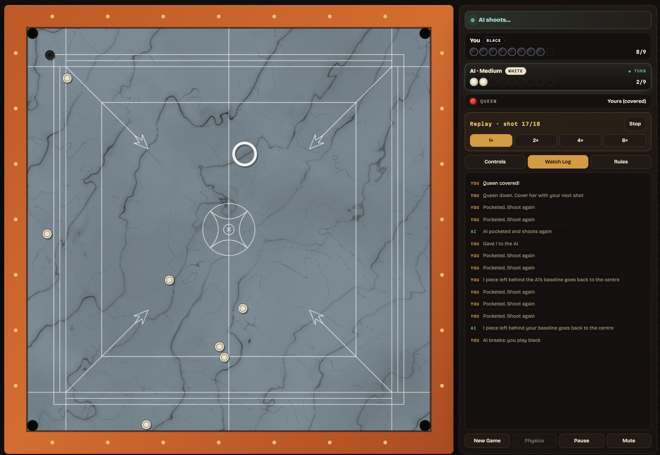Screen dimensions: 660x455
Task: Click the green AI shoots status dot
Action: (x=473, y=20)
